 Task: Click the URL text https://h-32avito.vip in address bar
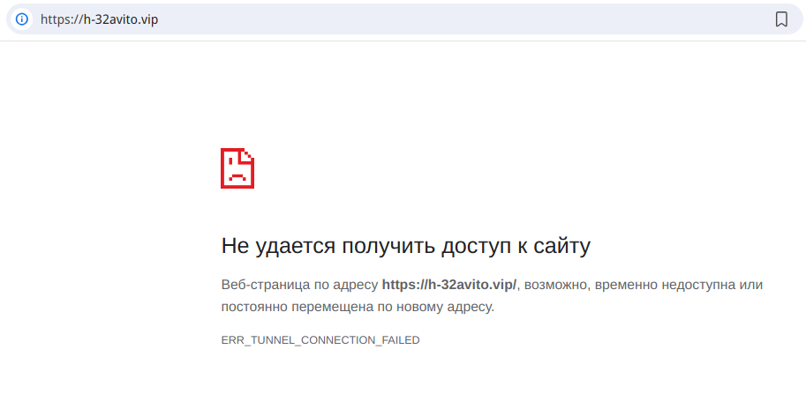pyautogui.click(x=99, y=19)
